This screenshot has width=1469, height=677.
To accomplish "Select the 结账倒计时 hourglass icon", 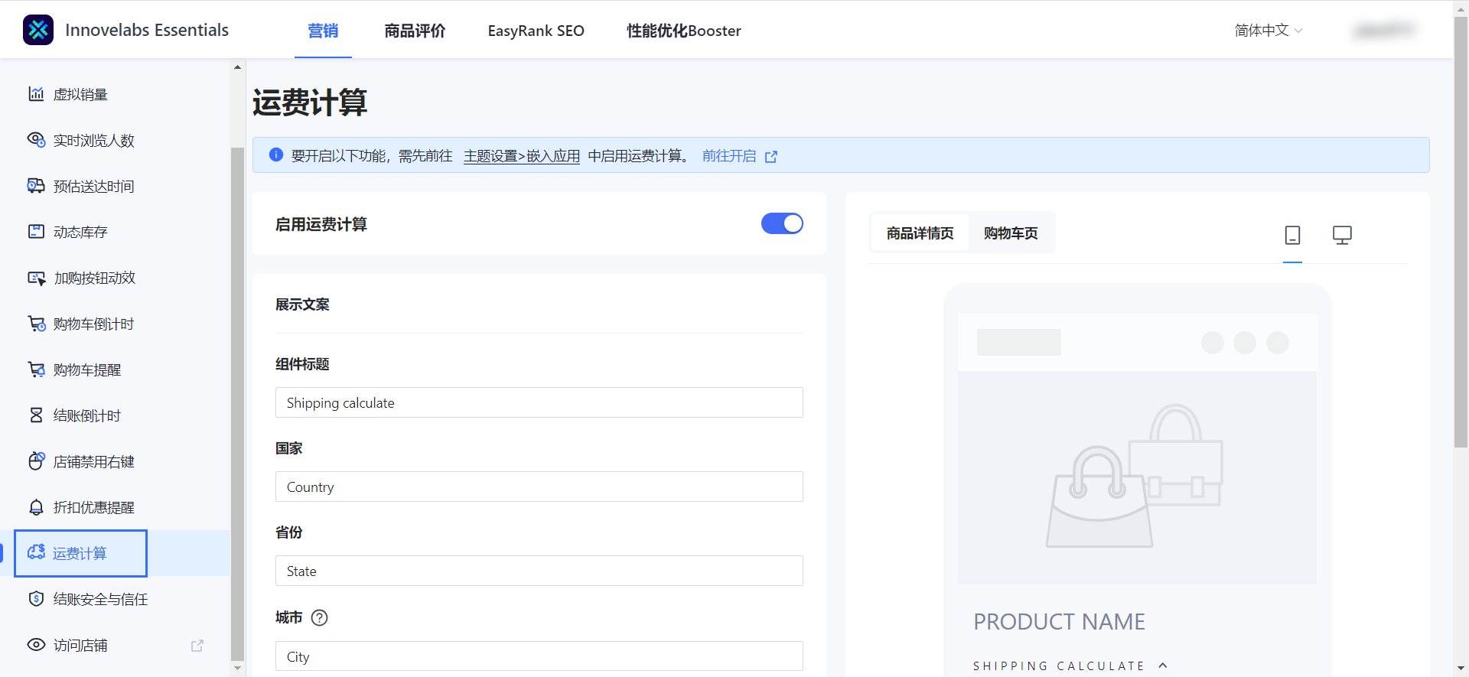I will point(36,415).
